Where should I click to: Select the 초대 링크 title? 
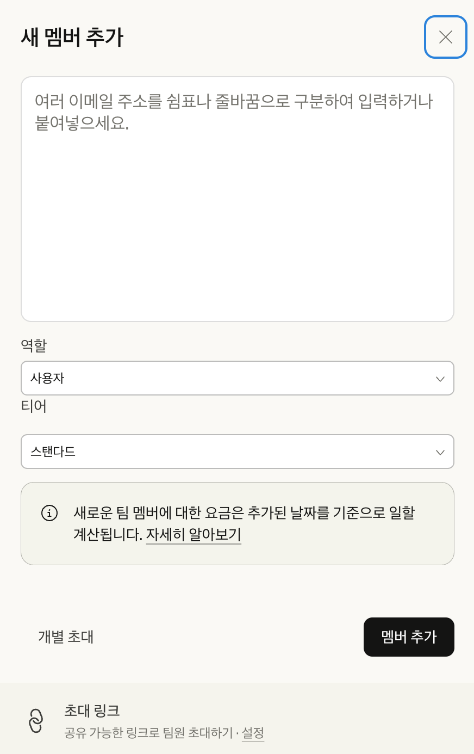(x=92, y=710)
